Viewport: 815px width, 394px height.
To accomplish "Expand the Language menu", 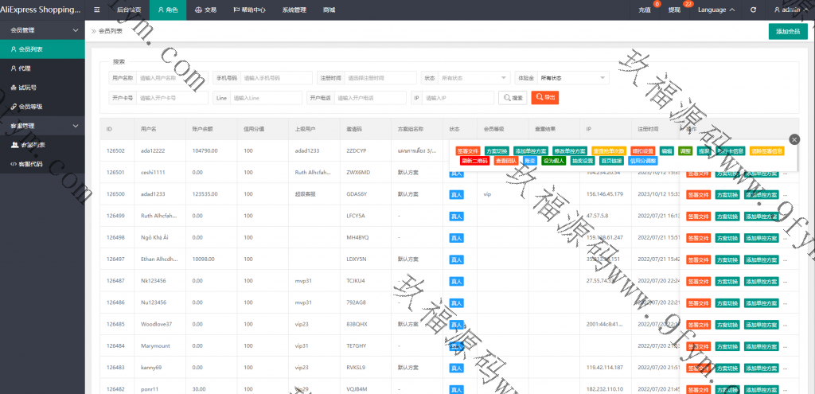I will click(715, 10).
